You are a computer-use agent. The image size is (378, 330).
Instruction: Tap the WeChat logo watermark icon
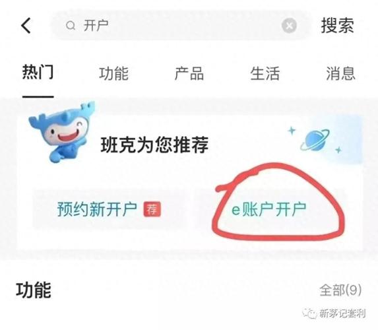tap(309, 313)
